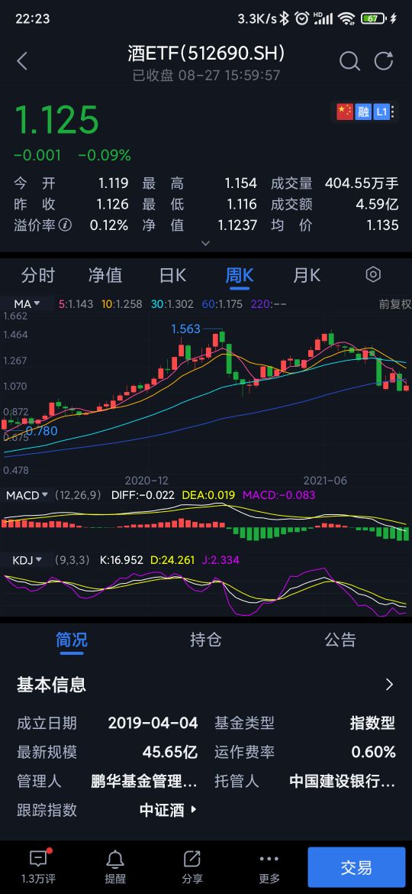Tap the China flag market badge

click(x=345, y=112)
